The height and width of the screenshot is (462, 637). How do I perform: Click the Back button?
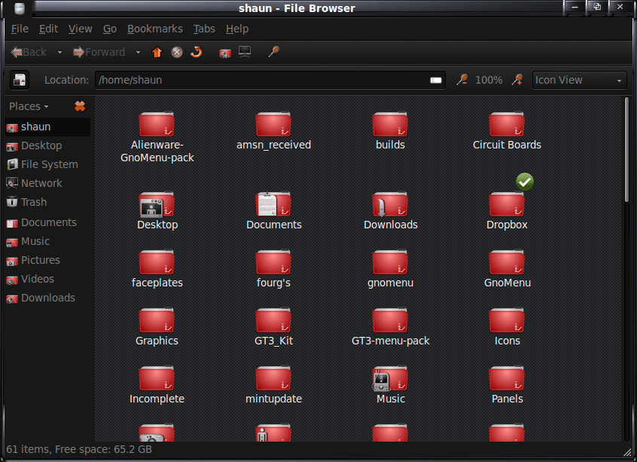point(29,52)
